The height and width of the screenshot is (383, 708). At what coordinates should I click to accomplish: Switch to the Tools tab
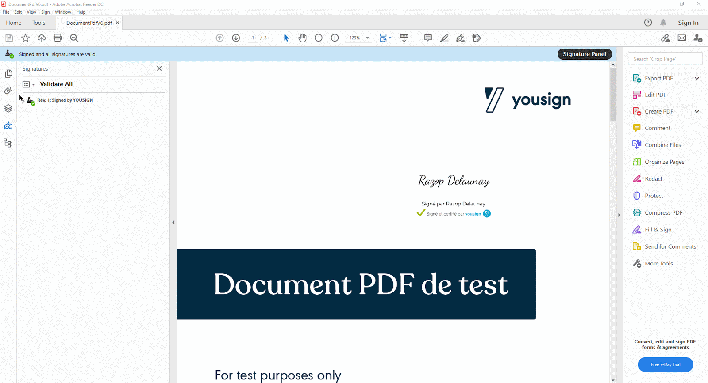[39, 23]
